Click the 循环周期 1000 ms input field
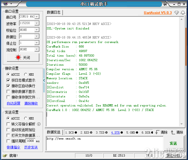The image size is (188, 160). point(31,141)
